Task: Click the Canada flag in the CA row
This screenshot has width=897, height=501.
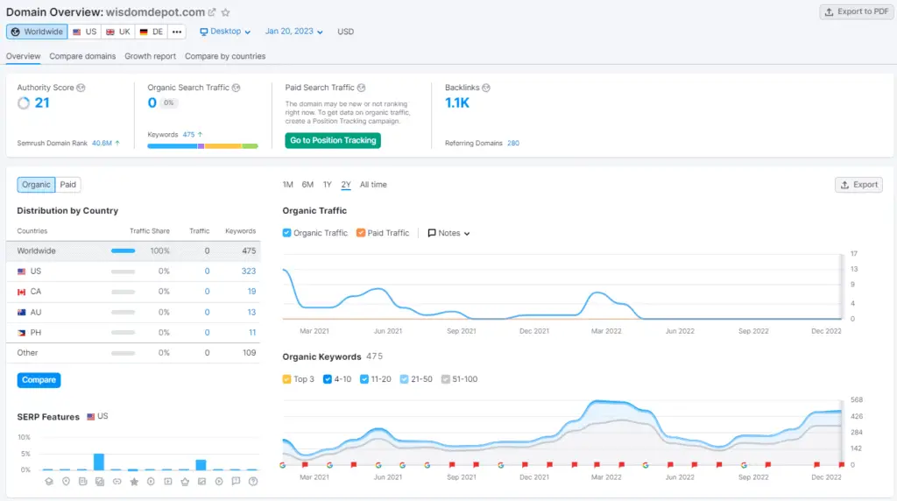Action: pyautogui.click(x=22, y=292)
